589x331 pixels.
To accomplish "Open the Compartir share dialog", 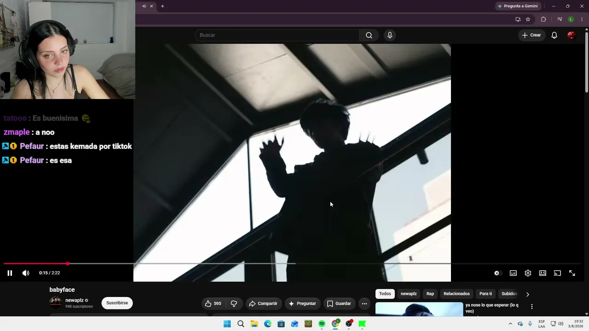I will (263, 303).
